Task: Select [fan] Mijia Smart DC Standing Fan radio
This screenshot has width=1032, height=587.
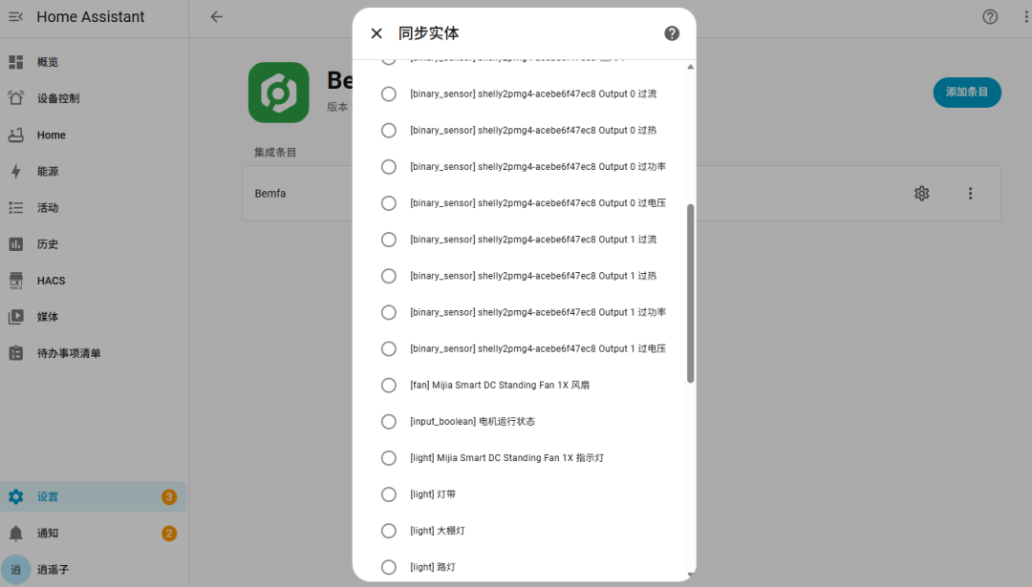Action: coord(389,386)
